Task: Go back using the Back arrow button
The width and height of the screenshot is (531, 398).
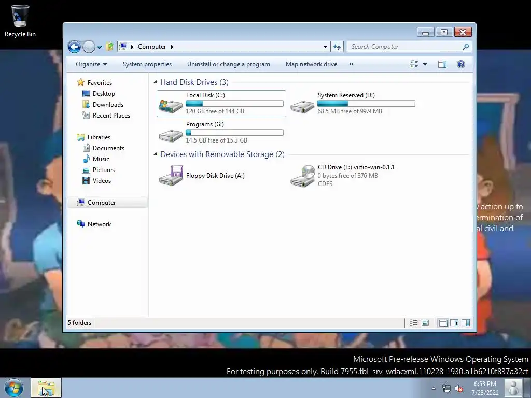Action: tap(74, 47)
